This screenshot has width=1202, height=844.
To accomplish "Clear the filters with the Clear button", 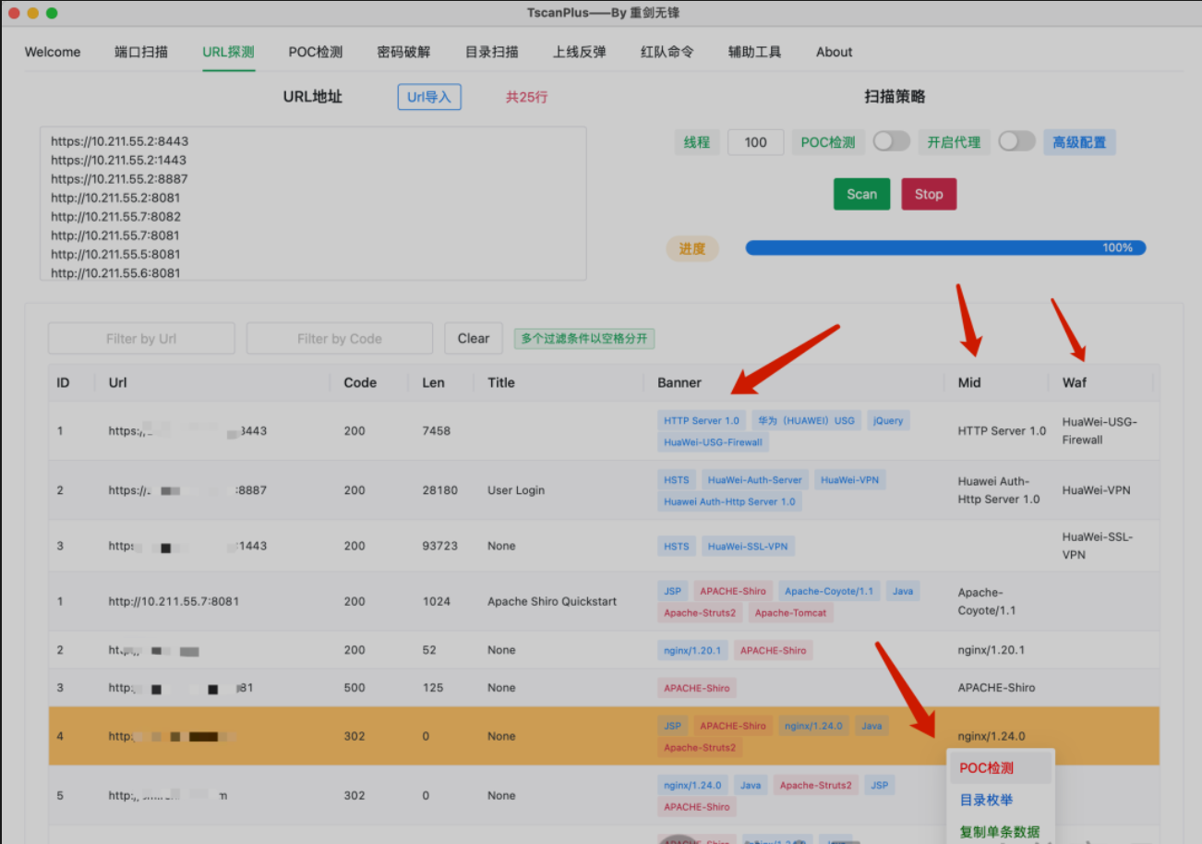I will [474, 338].
